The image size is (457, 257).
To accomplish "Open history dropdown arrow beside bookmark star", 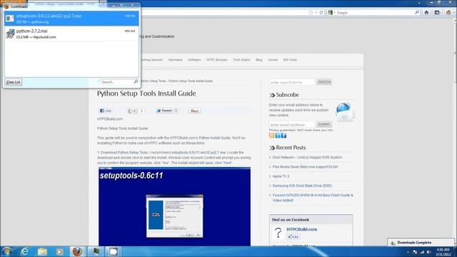I will pyautogui.click(x=316, y=13).
